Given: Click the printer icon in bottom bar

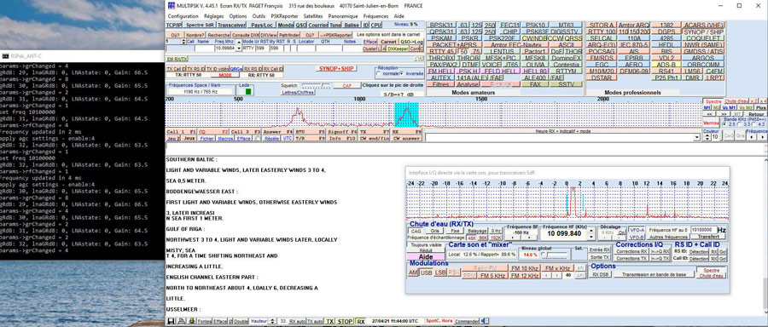Looking at the screenshot, I should (181, 321).
